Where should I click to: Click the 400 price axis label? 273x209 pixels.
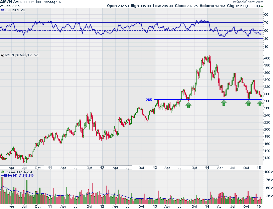(x=267, y=58)
